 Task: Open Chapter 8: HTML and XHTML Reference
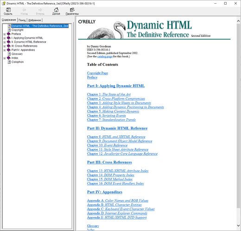tap(116, 137)
